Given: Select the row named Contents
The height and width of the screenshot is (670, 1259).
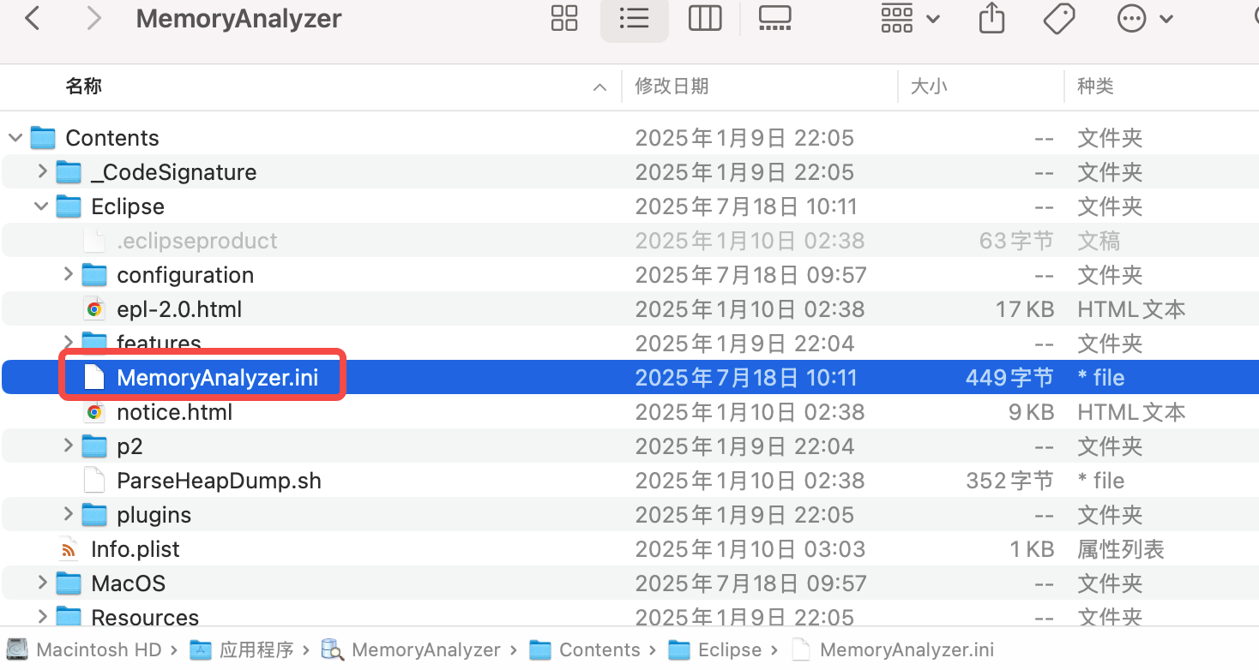Looking at the screenshot, I should click(629, 138).
